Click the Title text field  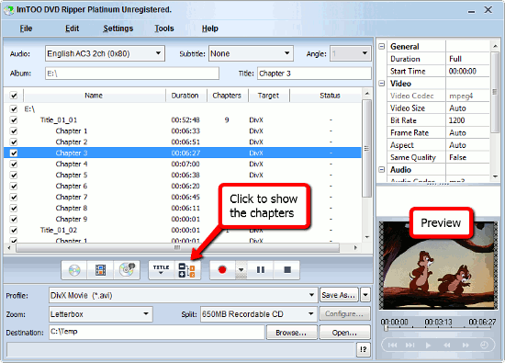click(x=314, y=74)
